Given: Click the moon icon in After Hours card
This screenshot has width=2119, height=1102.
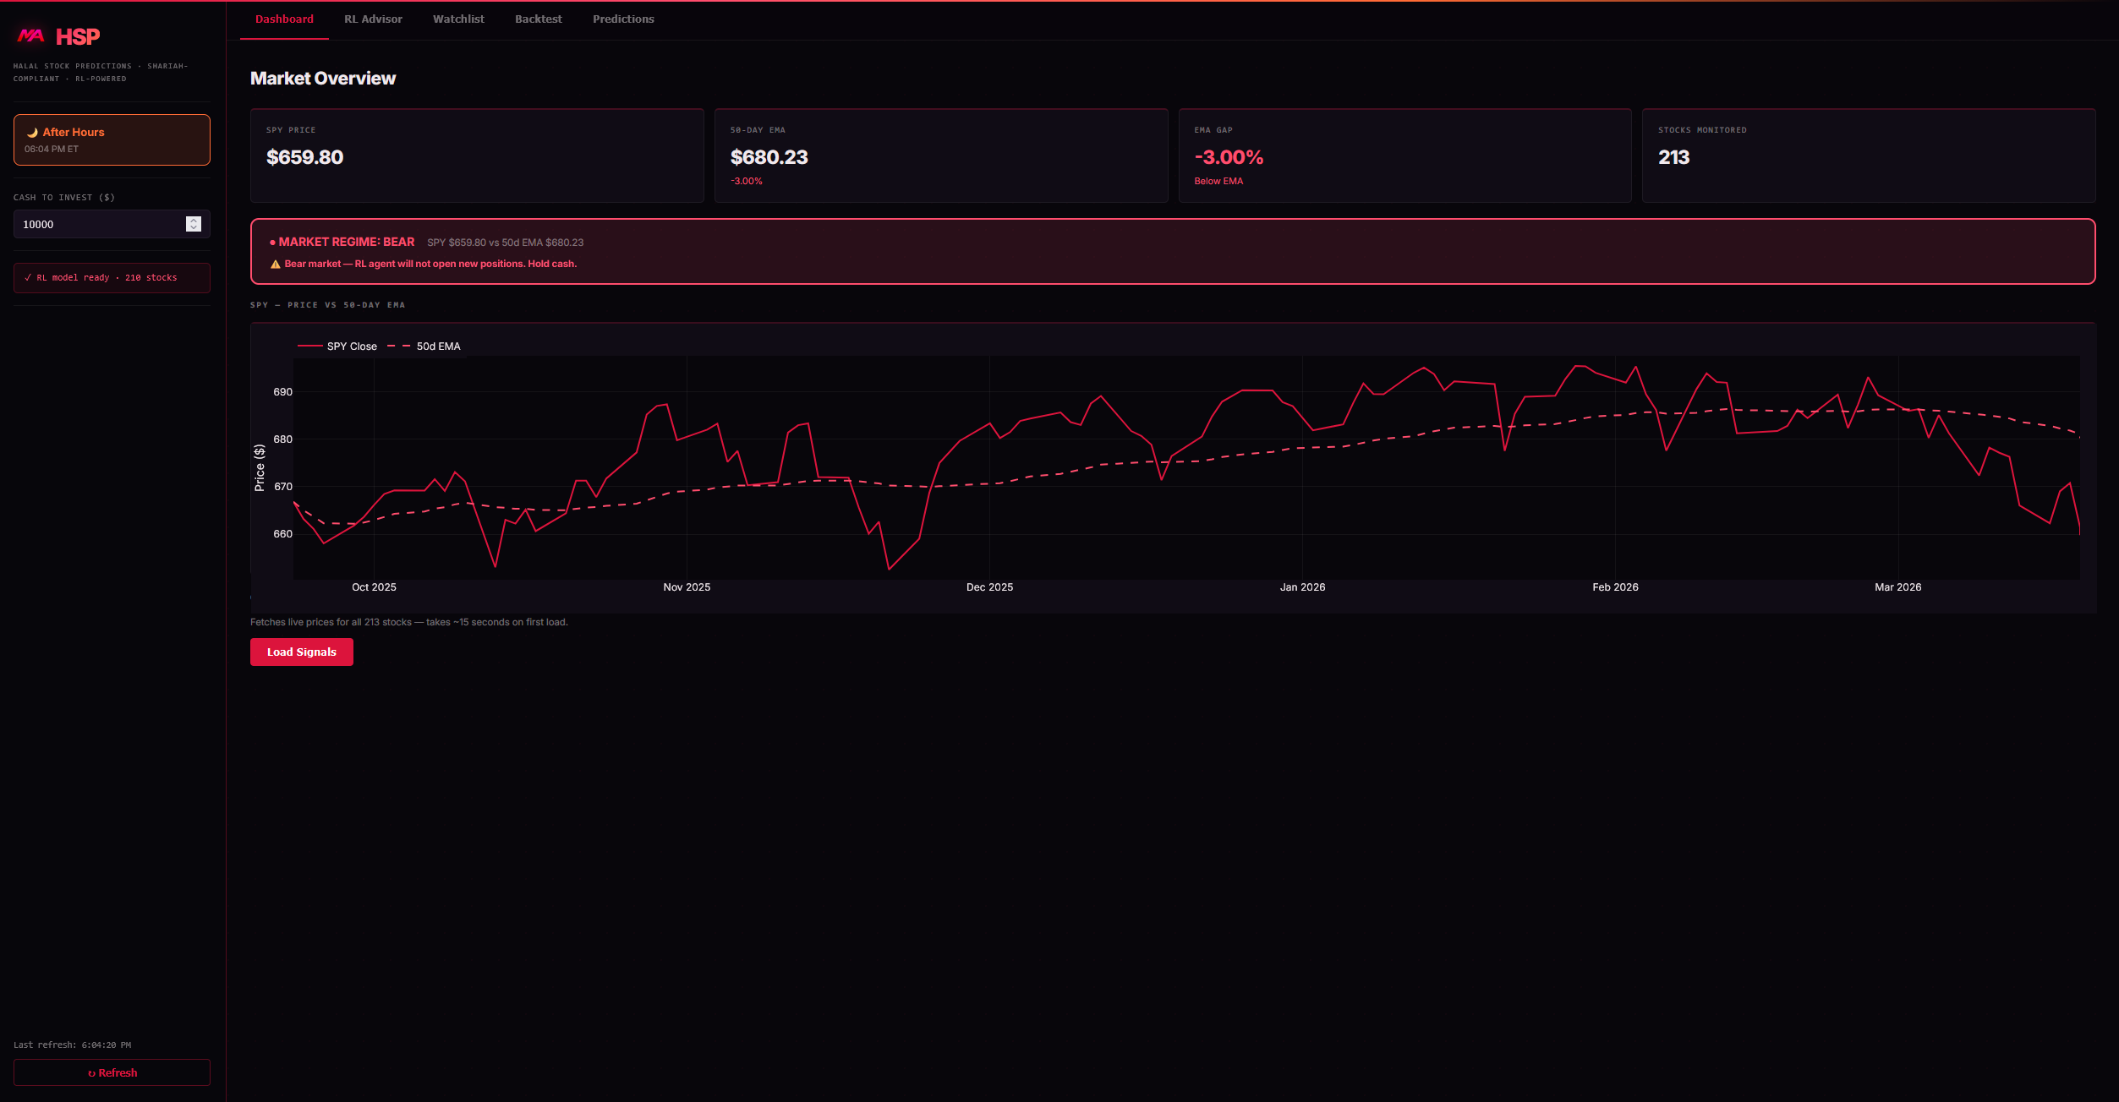Looking at the screenshot, I should [x=33, y=132].
